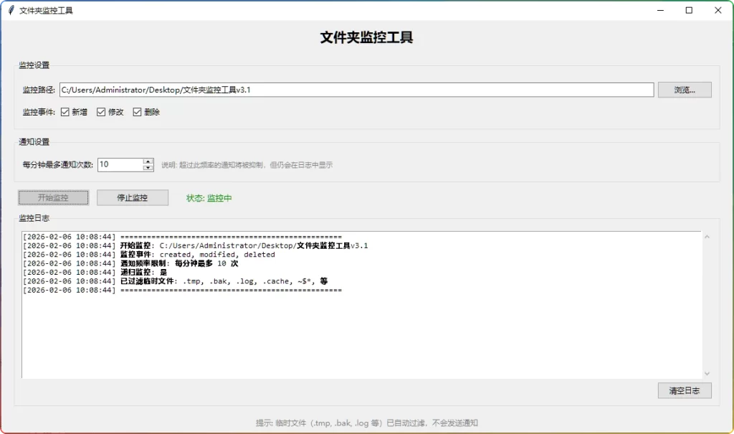Click the bottom hint text about temporary files
This screenshot has width=734, height=434.
click(366, 423)
